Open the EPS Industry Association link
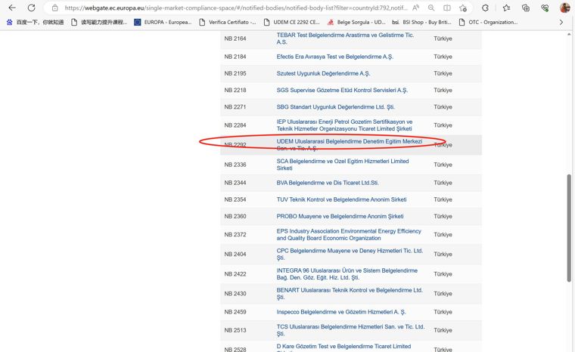The height and width of the screenshot is (352, 575). [x=349, y=234]
